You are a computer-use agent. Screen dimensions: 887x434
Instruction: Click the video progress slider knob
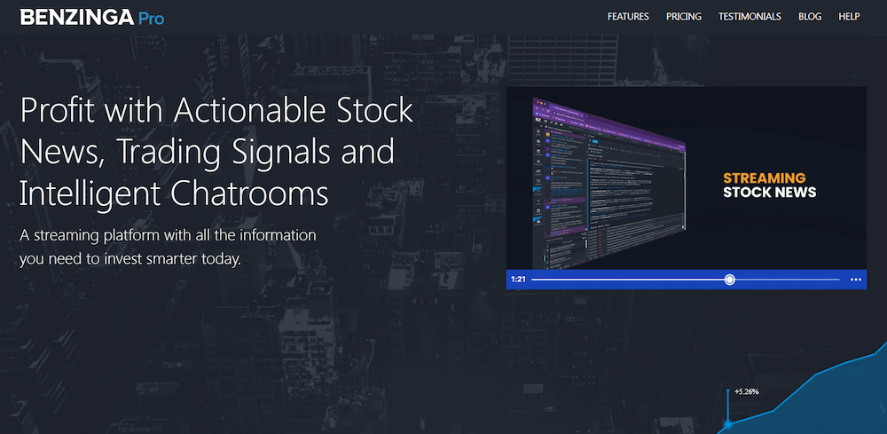click(730, 279)
